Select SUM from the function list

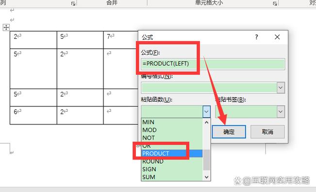click(172, 177)
